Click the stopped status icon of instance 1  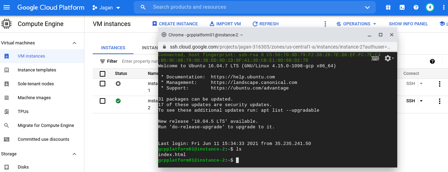coord(118,84)
